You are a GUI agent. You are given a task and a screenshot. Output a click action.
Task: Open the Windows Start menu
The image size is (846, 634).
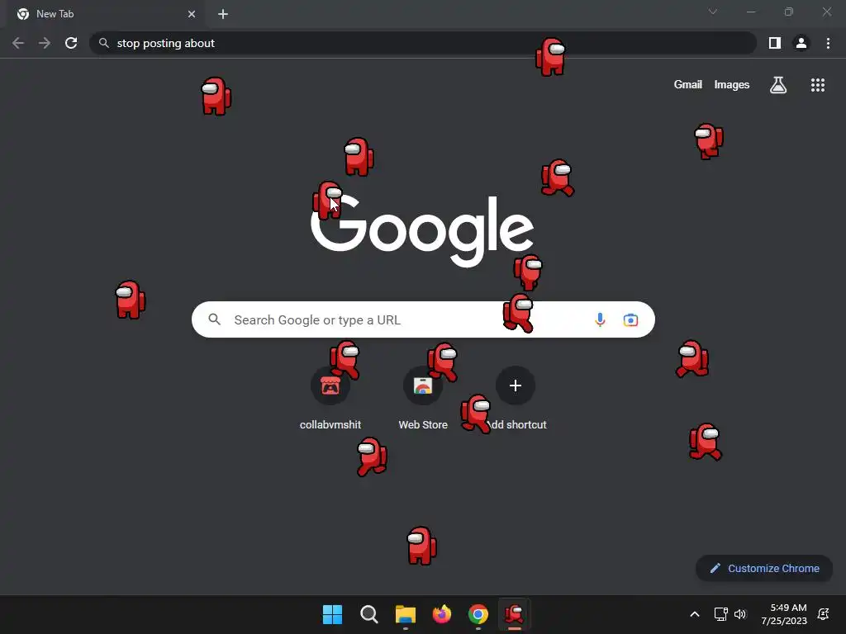tap(332, 614)
